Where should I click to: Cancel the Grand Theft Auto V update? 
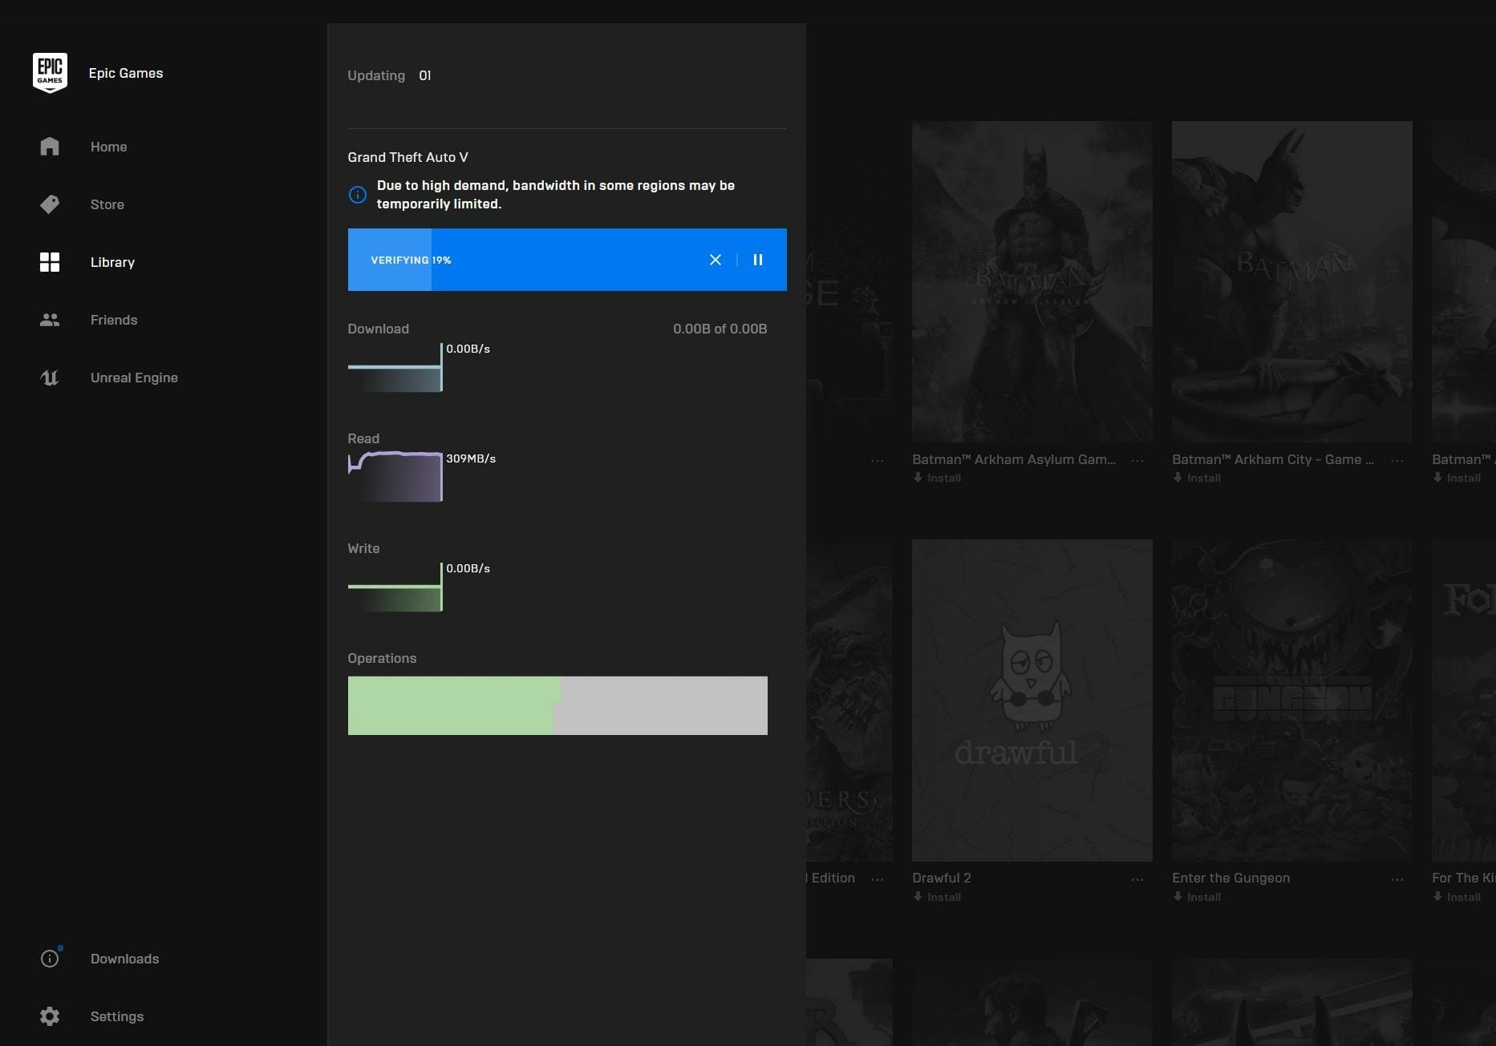716,260
